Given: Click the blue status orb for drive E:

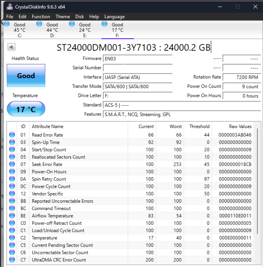Looking at the screenshot, I should coord(72,24).
